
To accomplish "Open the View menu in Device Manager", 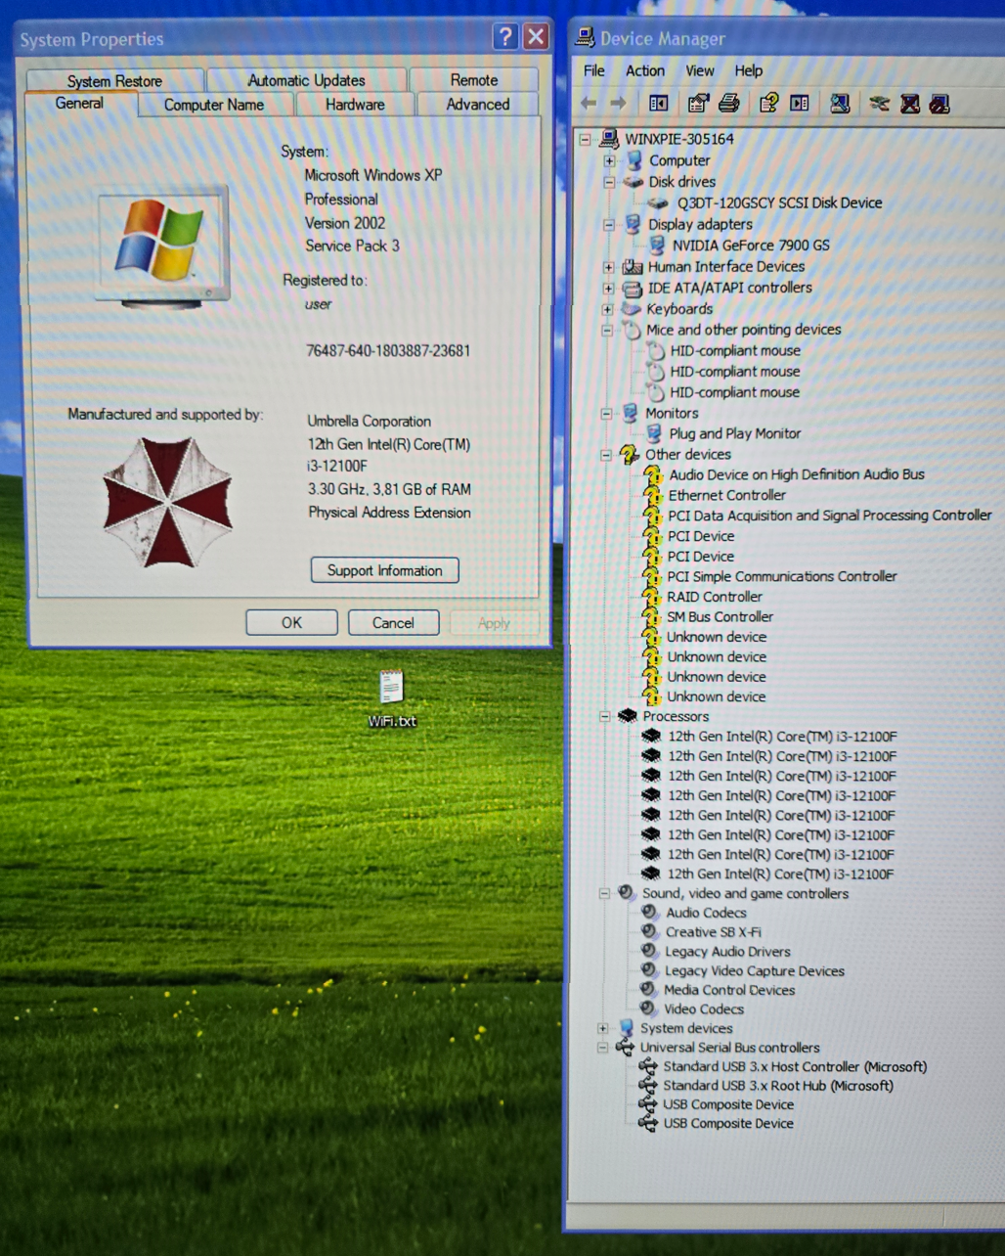I will click(x=700, y=70).
